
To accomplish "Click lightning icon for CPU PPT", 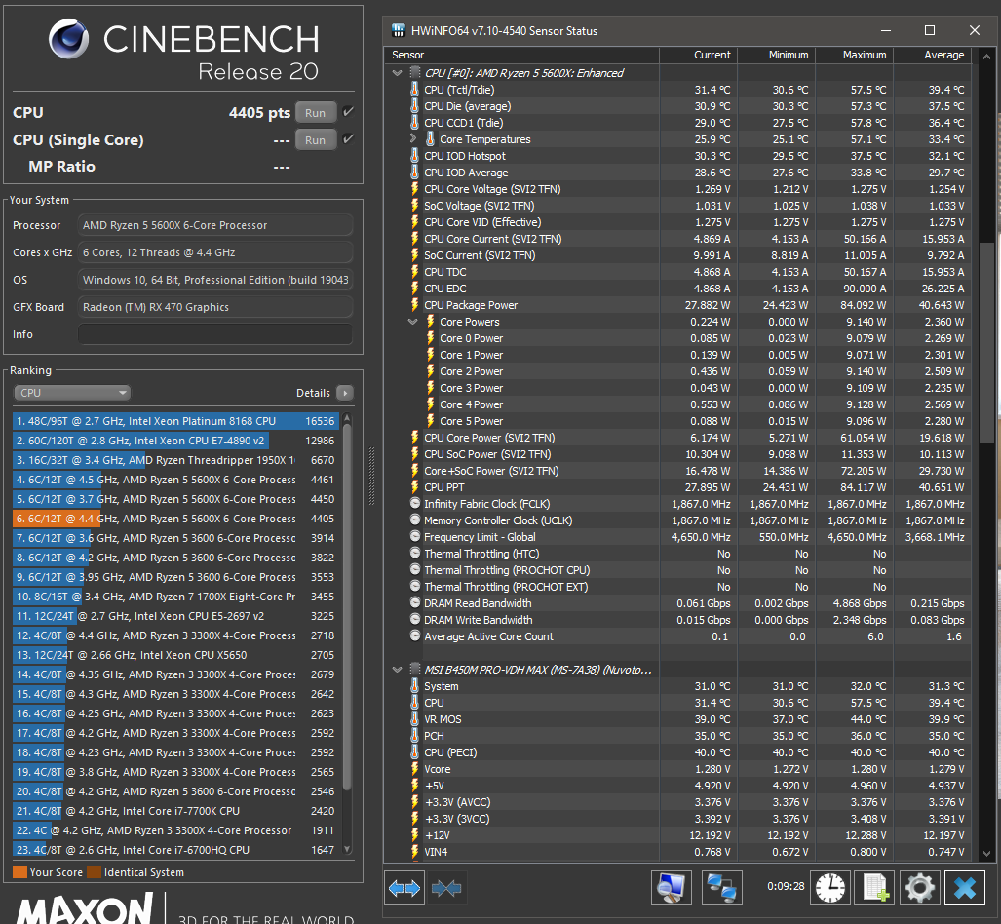I will [414, 487].
